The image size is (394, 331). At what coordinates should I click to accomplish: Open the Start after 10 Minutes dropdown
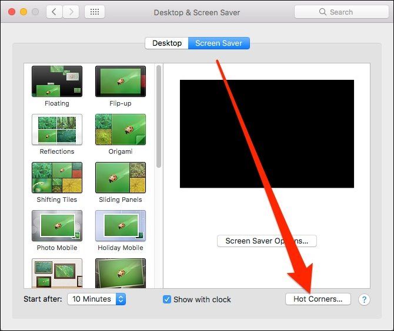point(96,299)
